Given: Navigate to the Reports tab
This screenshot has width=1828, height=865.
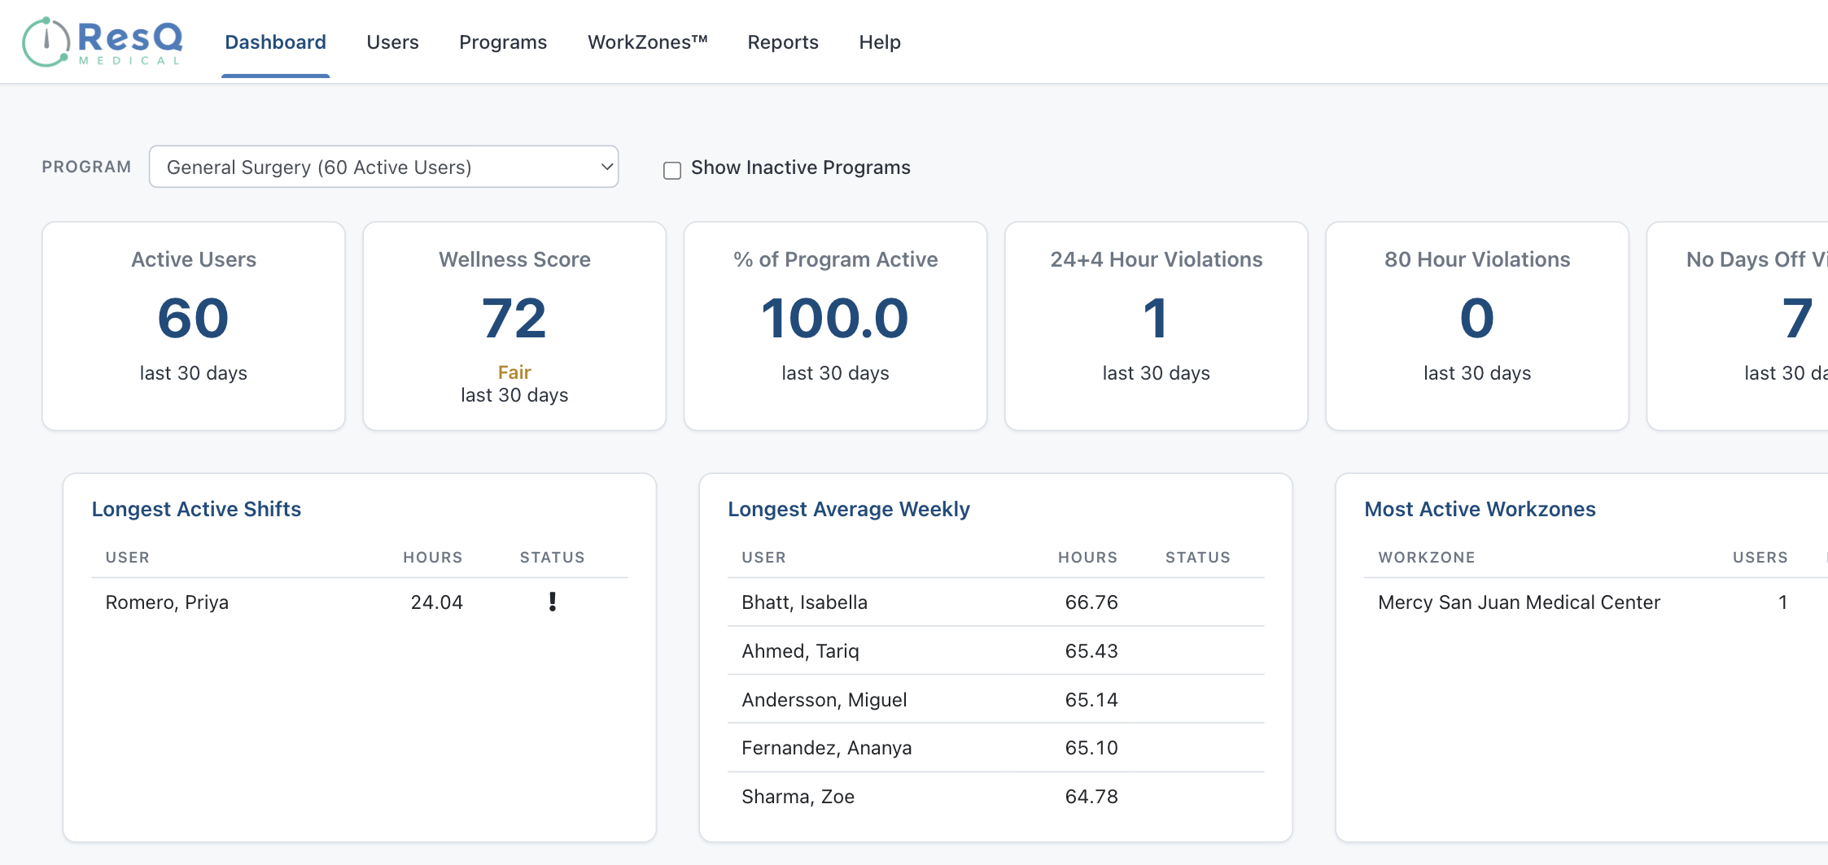Looking at the screenshot, I should tap(783, 42).
